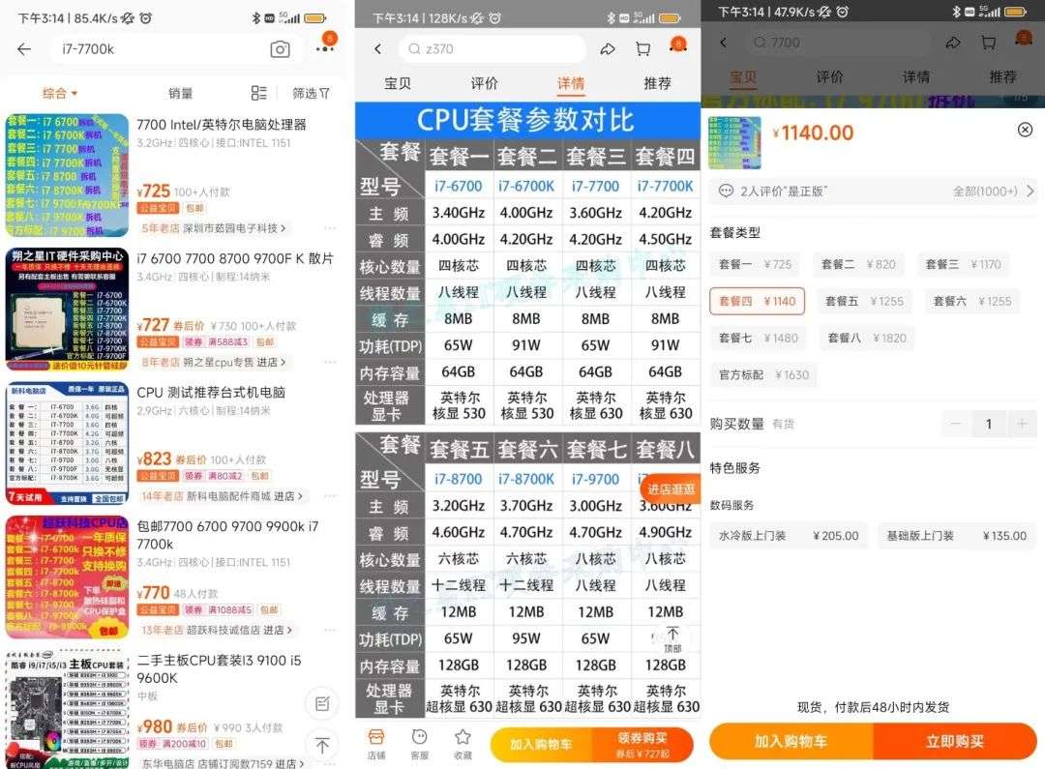Screen dimensions: 1045x769
Task: Toggle 水冷版上门装 ¥205.00 service
Action: 789,536
